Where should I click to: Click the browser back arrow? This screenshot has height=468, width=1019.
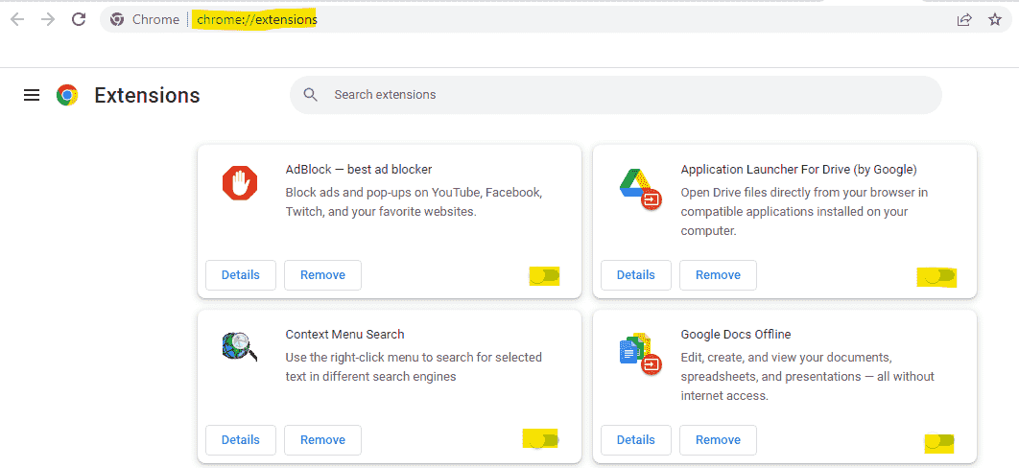coord(17,19)
